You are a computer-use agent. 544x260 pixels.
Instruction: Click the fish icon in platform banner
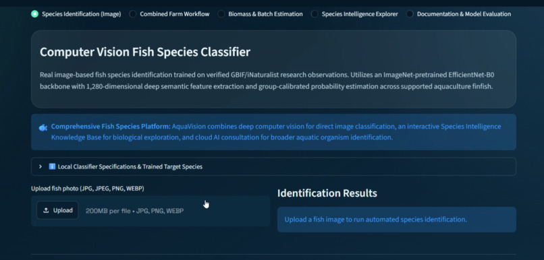[x=43, y=128]
